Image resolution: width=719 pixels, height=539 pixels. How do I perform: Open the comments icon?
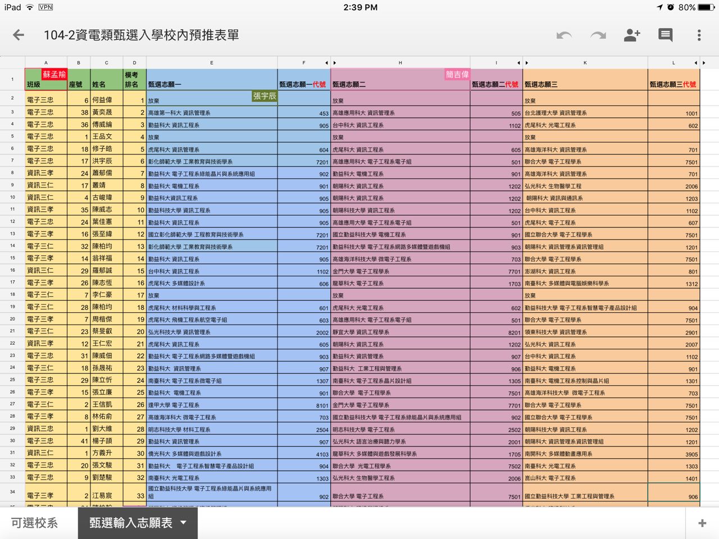pyautogui.click(x=666, y=35)
